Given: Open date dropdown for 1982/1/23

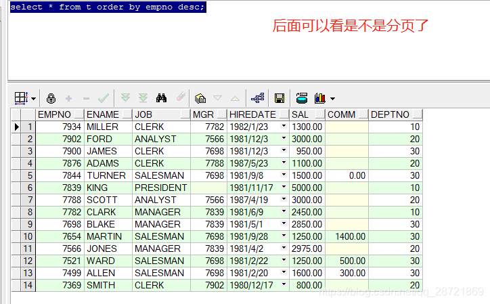Looking at the screenshot, I should coord(284,126).
